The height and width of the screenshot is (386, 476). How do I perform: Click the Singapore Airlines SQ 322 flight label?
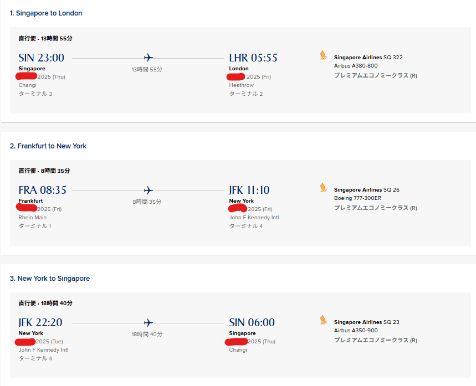point(368,58)
